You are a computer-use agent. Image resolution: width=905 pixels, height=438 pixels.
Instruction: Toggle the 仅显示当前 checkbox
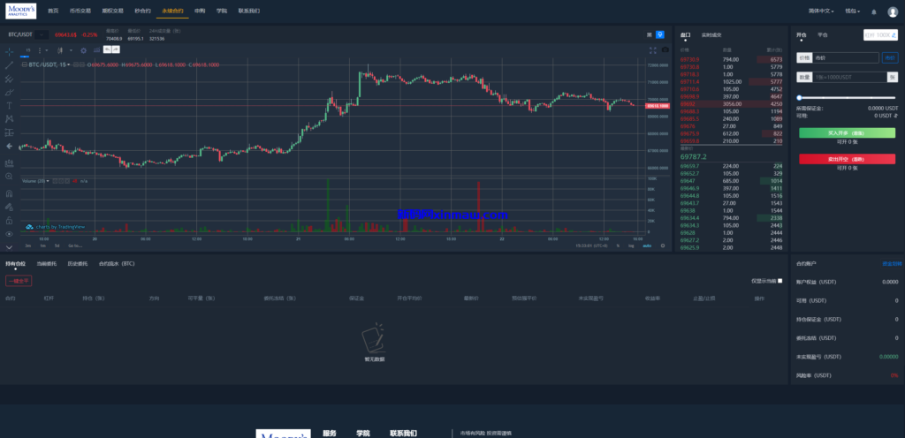[780, 281]
